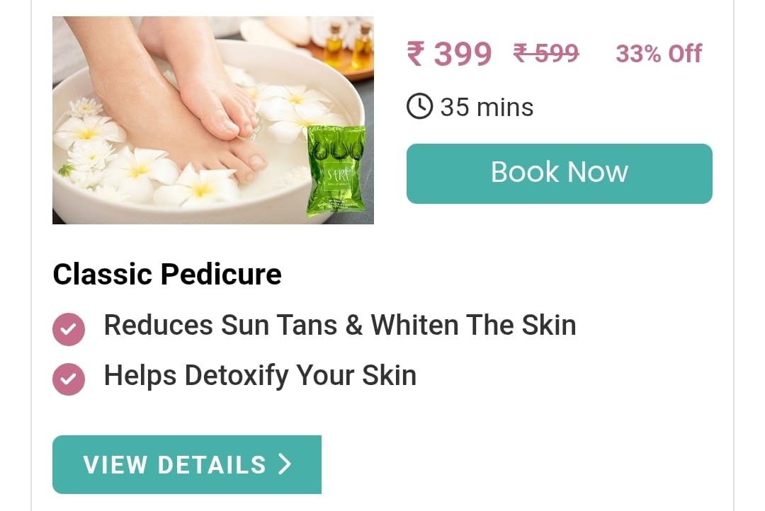Viewport: 765px width, 511px height.
Task: Tap the 33% Off discount label
Action: (659, 53)
